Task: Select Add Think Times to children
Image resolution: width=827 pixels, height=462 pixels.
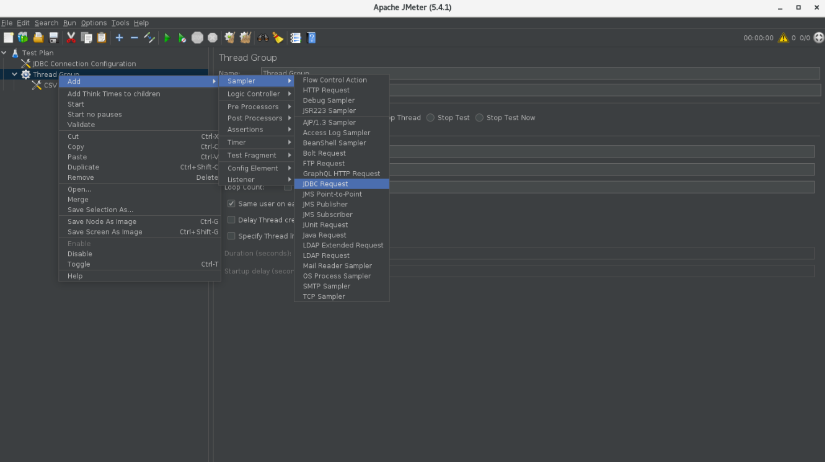Action: [x=139, y=94]
